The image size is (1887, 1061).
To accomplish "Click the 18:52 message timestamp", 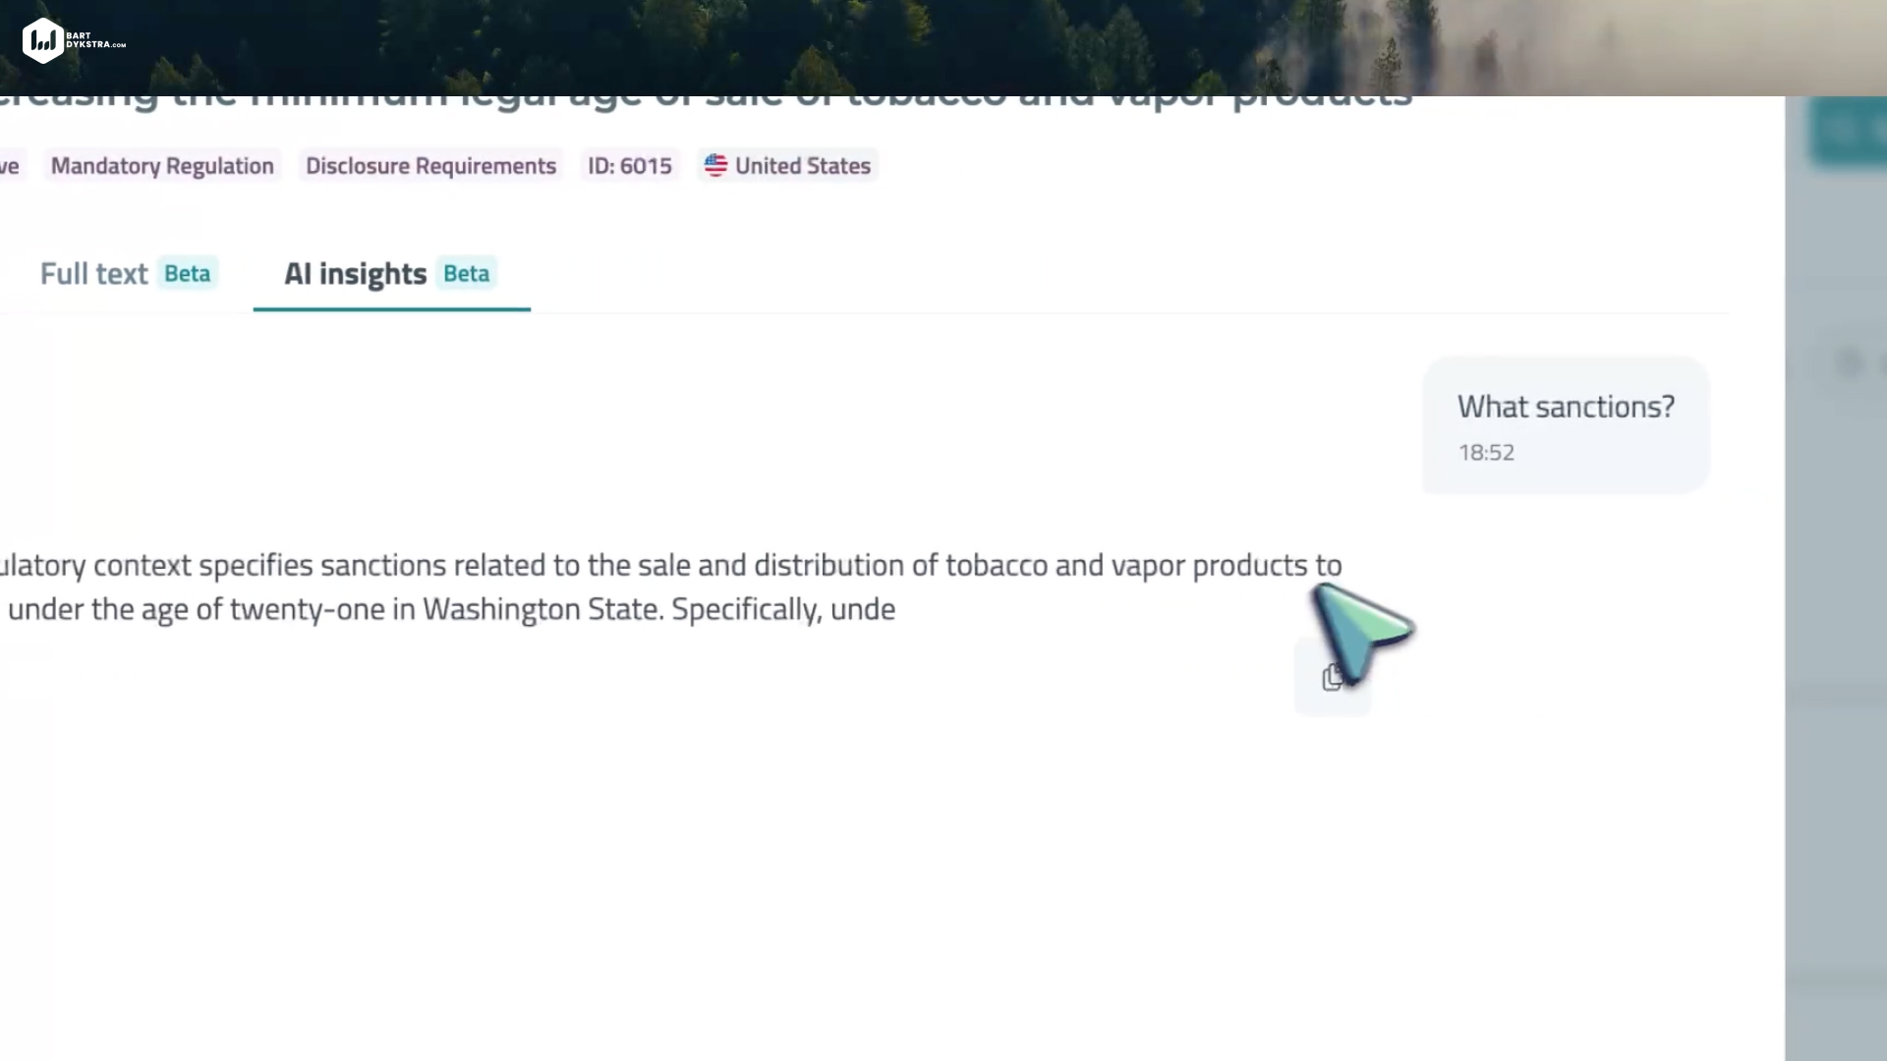I will (1486, 453).
